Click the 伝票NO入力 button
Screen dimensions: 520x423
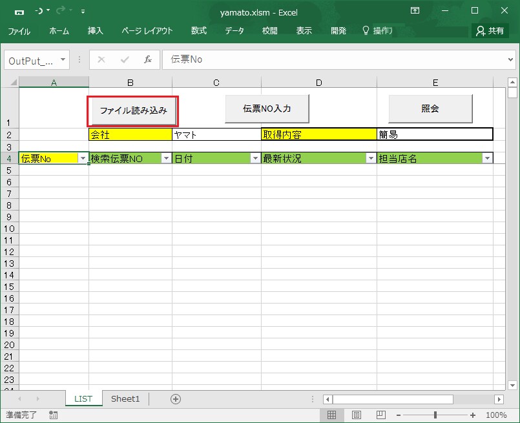coord(267,108)
